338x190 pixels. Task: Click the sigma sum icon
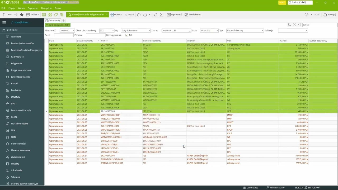point(162,15)
